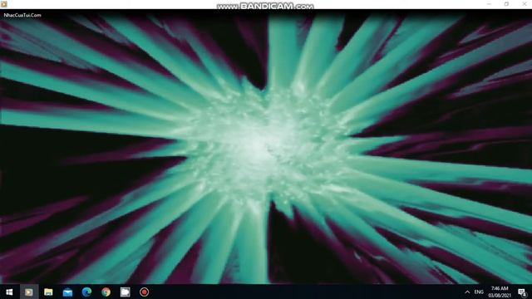Image resolution: width=532 pixels, height=299 pixels.
Task: Close the media player window
Action: tap(525, 4)
